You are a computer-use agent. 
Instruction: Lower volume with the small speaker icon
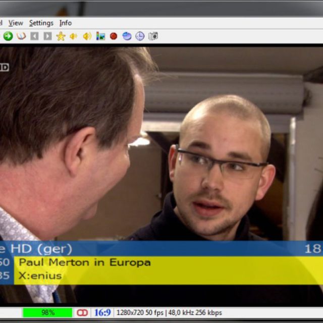[74, 36]
